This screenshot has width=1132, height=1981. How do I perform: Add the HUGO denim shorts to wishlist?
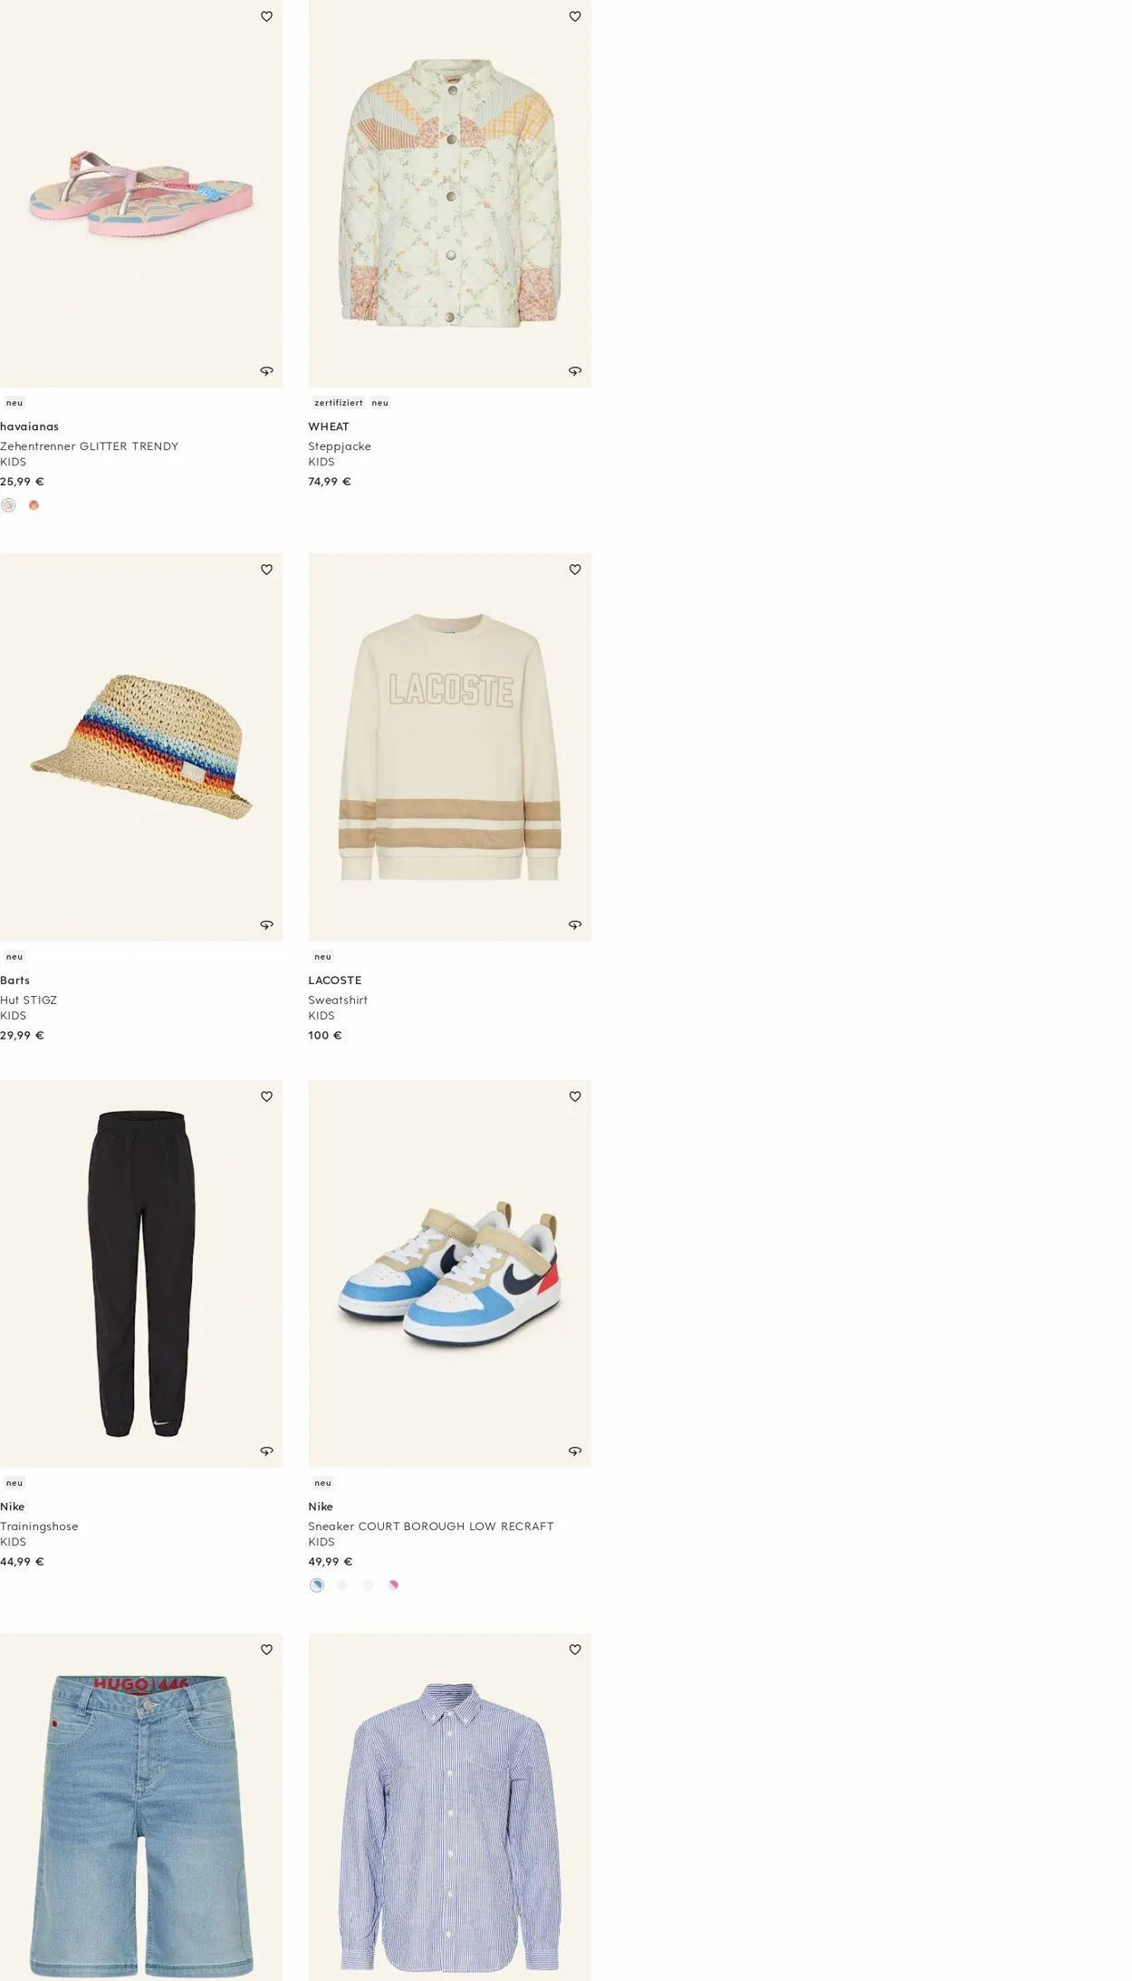click(266, 1650)
